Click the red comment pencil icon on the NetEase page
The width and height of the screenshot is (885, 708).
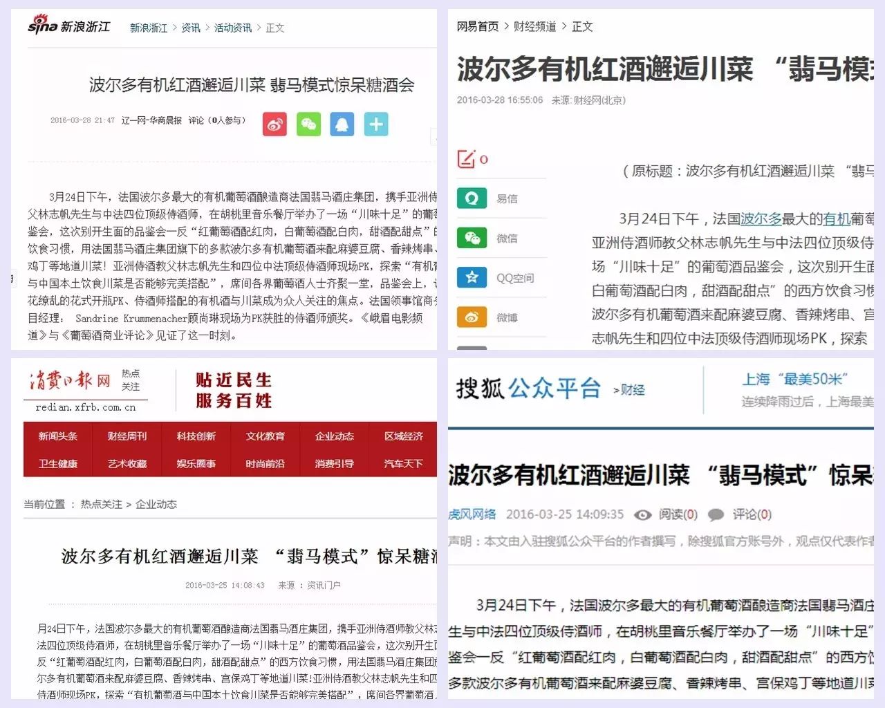(x=467, y=159)
